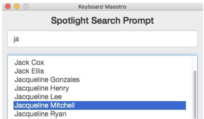The width and height of the screenshot is (204, 119).
Task: Minimize the window with the yellow button
Action: click(x=17, y=7)
